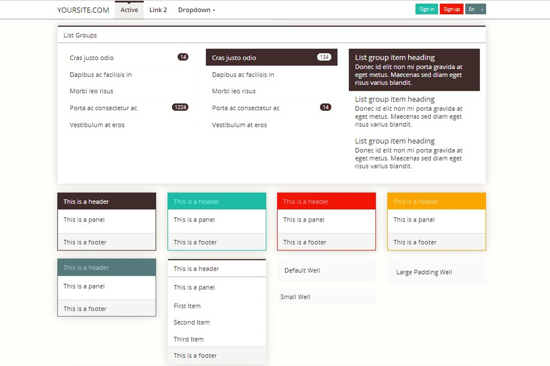Click the teal This is a header panel bar

point(216,201)
